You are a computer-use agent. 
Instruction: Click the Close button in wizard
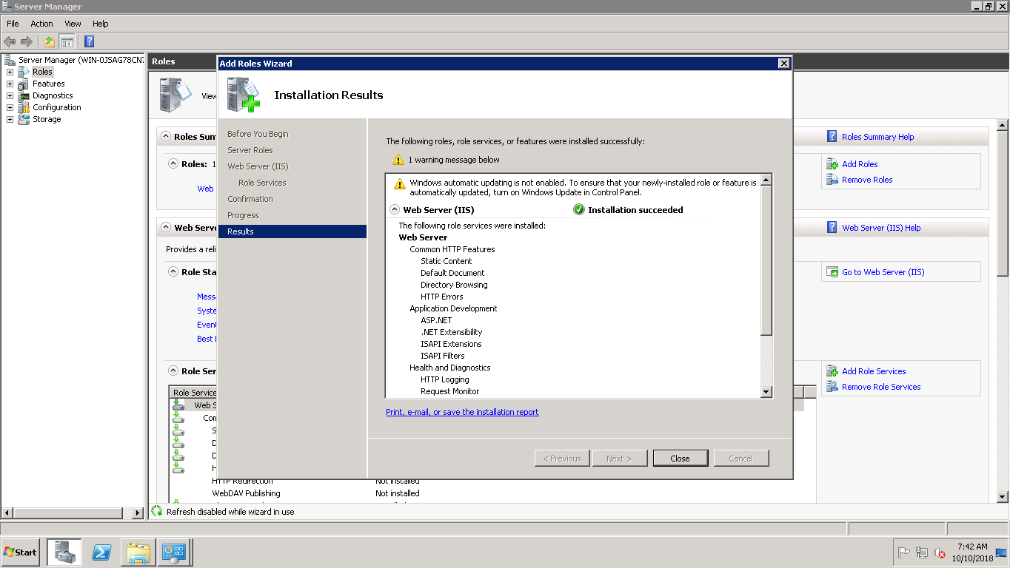[x=680, y=459]
